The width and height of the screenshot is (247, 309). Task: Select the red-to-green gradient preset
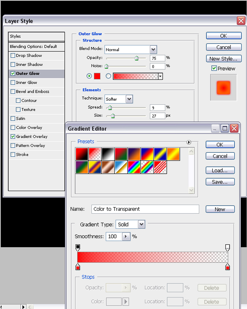click(x=121, y=154)
